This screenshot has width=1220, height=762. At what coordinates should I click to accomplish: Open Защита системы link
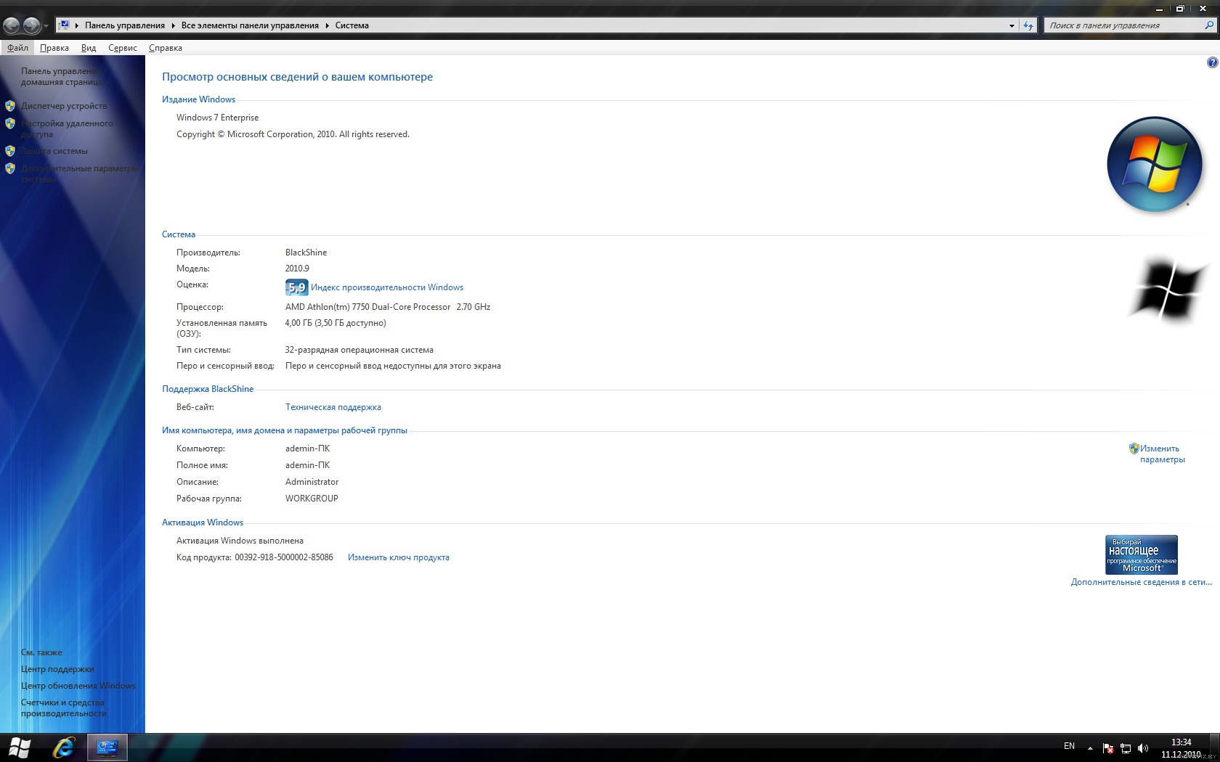tap(54, 151)
